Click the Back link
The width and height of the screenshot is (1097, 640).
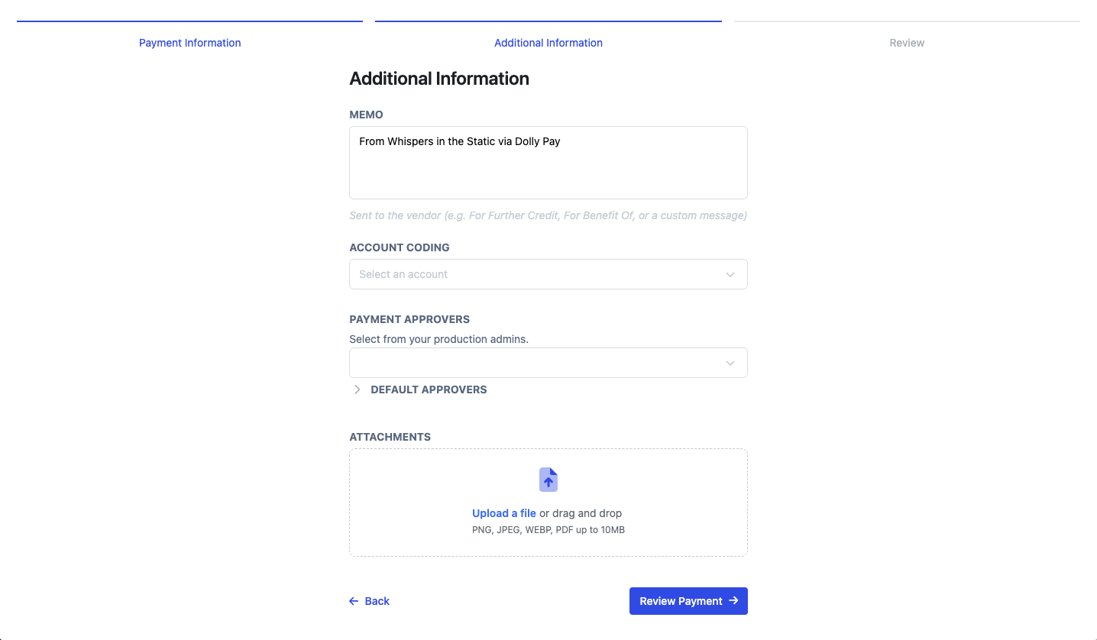point(377,601)
